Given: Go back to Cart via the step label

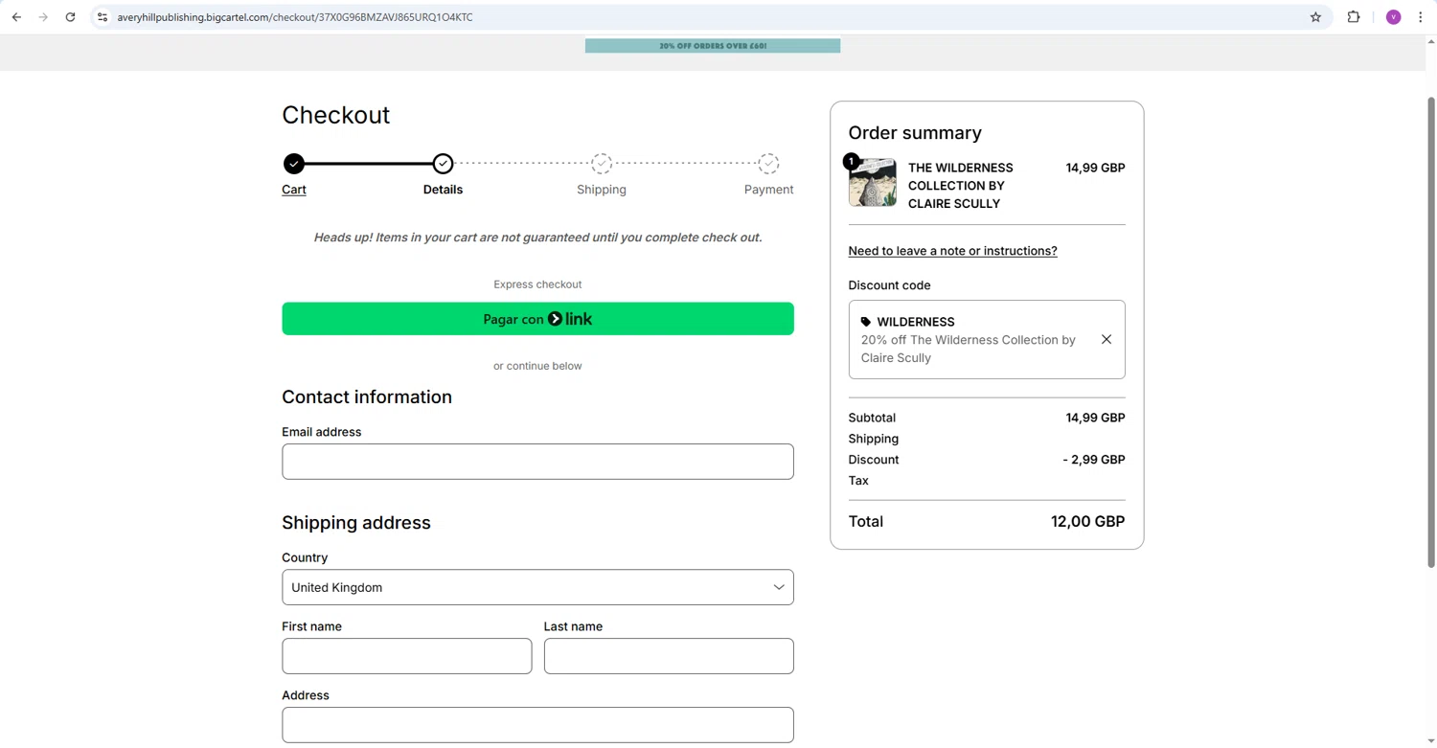Looking at the screenshot, I should 294,190.
